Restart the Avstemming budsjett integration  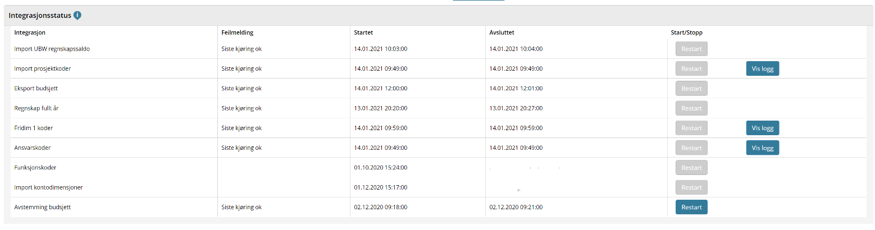[x=691, y=207]
